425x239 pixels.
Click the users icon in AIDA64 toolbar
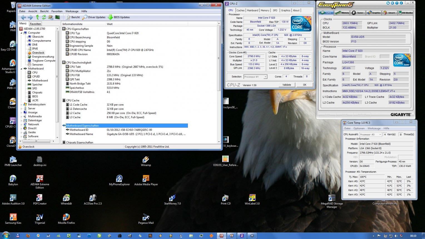[x=51, y=17]
